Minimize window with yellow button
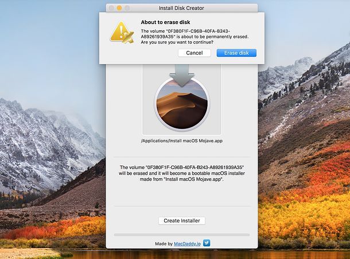350x259 pixels. (119, 8)
